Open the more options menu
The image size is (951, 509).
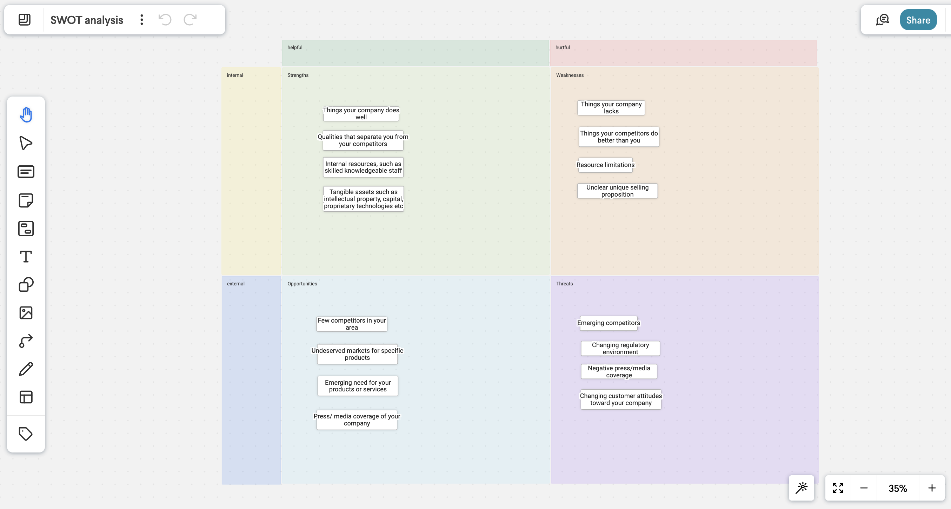pos(141,20)
